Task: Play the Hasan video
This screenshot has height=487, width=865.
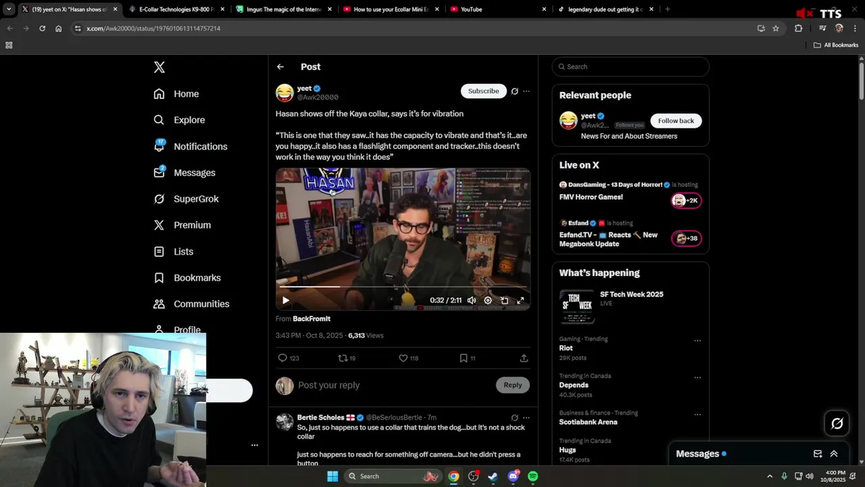Action: point(286,300)
